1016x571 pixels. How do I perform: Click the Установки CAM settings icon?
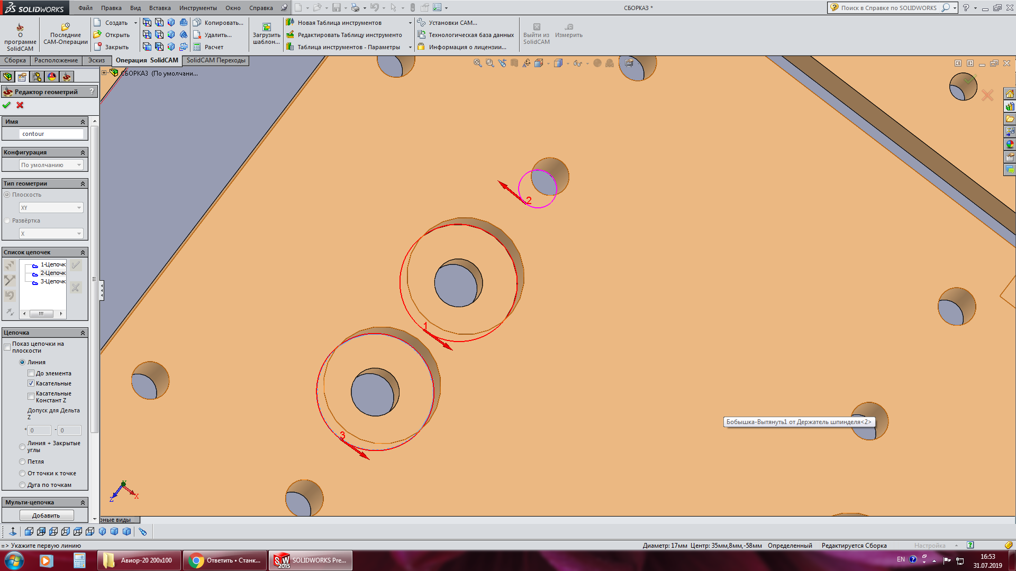point(421,23)
